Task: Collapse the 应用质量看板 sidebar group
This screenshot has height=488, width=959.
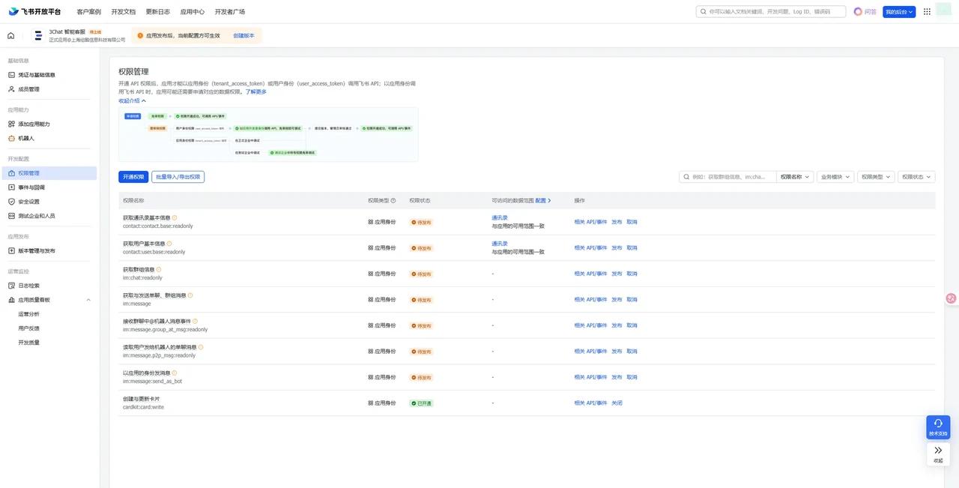Action: 88,300
